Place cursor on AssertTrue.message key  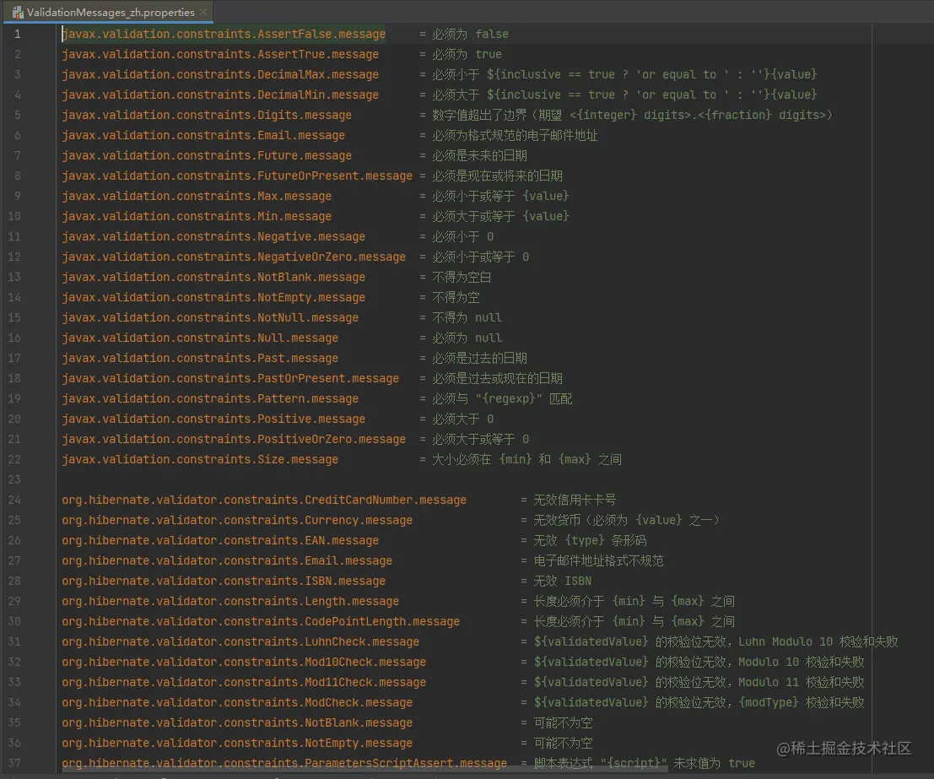(x=219, y=54)
